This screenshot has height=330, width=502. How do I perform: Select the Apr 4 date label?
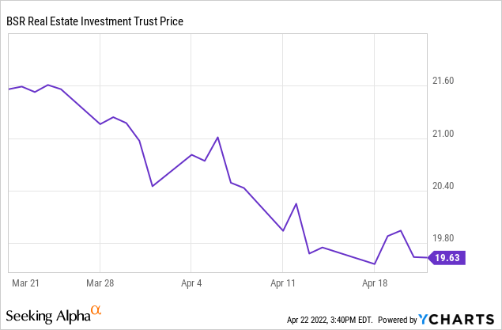tap(191, 282)
